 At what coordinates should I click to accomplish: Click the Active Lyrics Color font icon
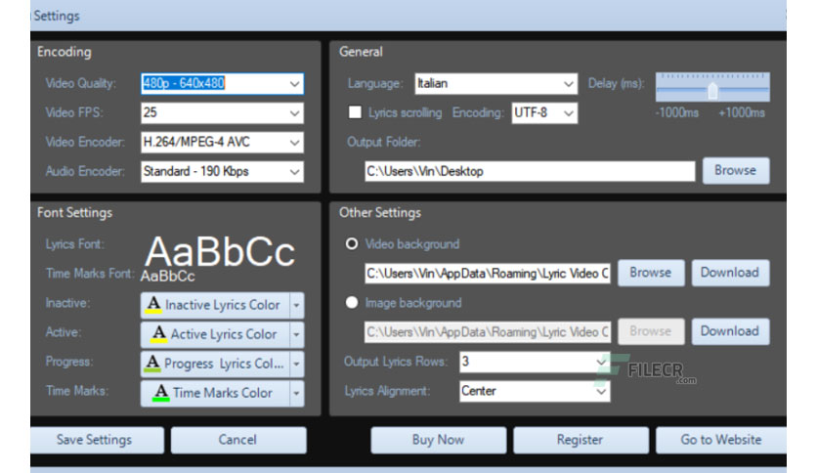(x=158, y=334)
